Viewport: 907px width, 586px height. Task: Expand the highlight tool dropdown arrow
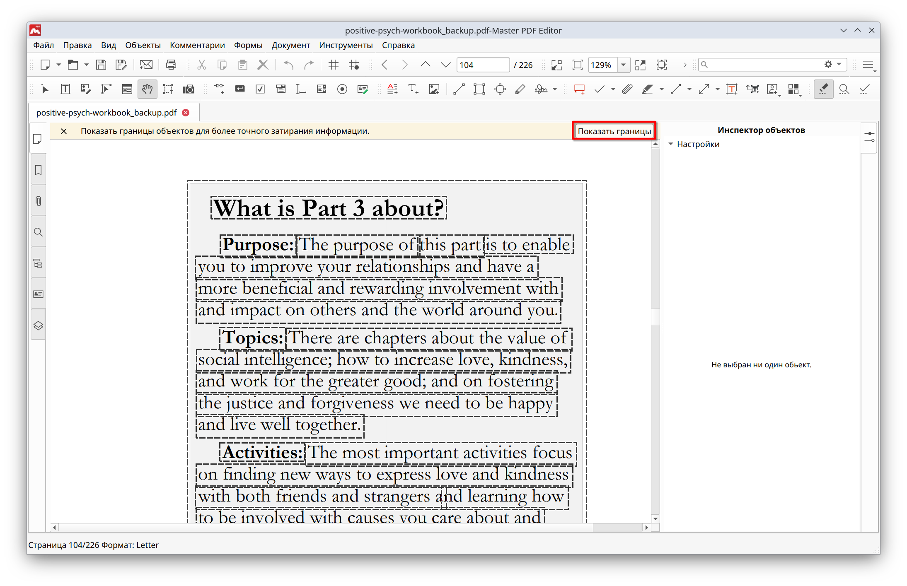661,89
